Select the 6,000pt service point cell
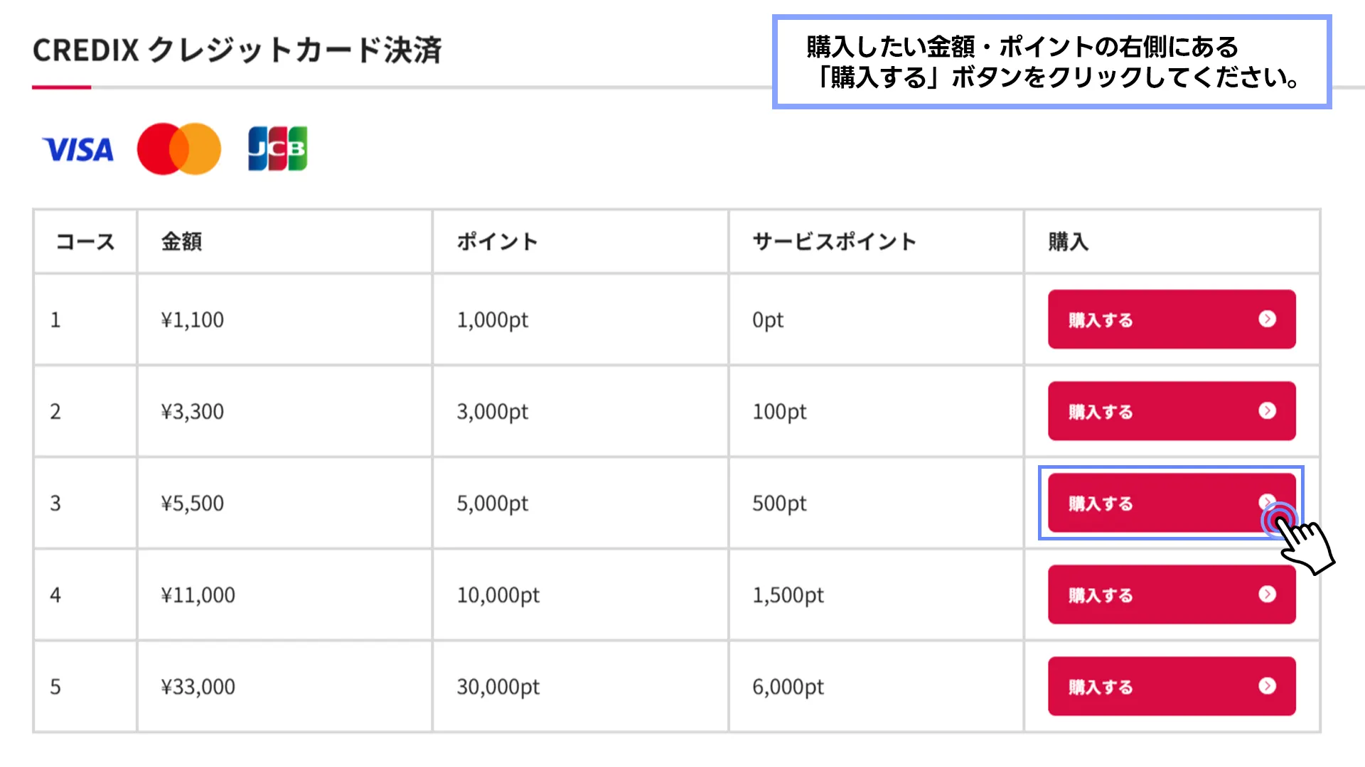 [x=876, y=686]
